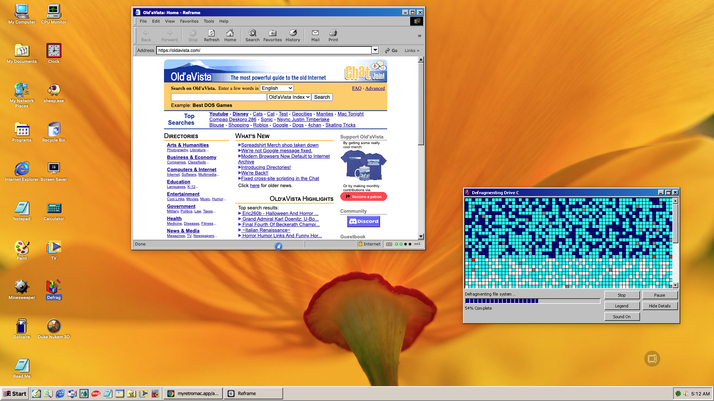Launch Minesweeper from the desktop
714x401 pixels.
tap(22, 290)
